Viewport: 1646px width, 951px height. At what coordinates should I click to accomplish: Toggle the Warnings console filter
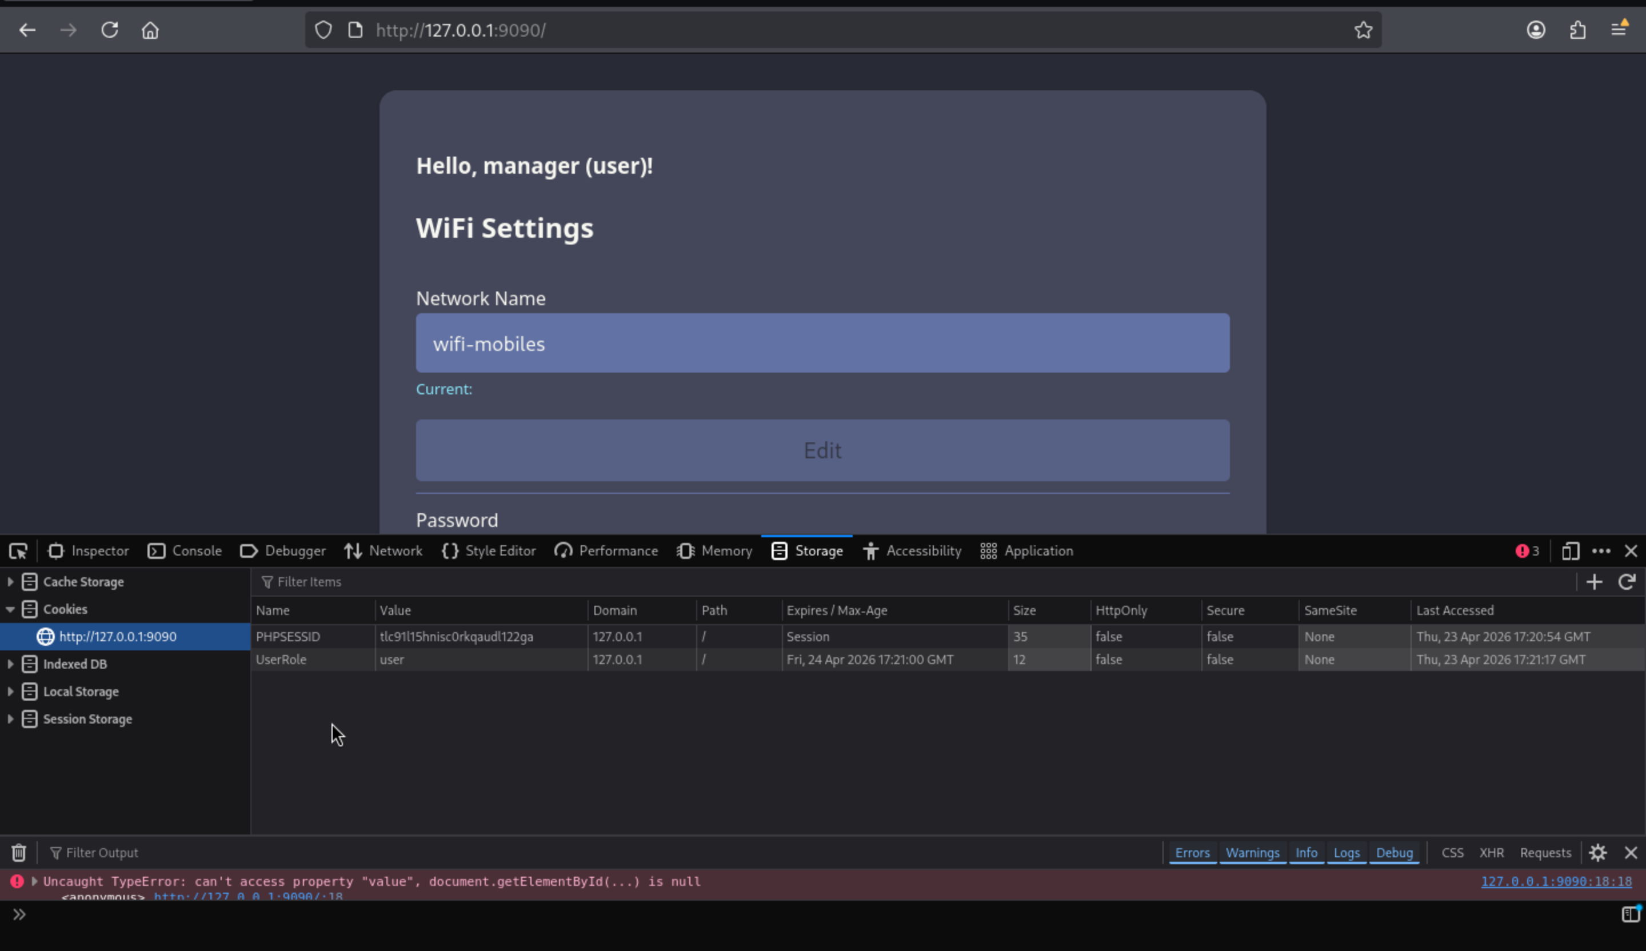1252,852
